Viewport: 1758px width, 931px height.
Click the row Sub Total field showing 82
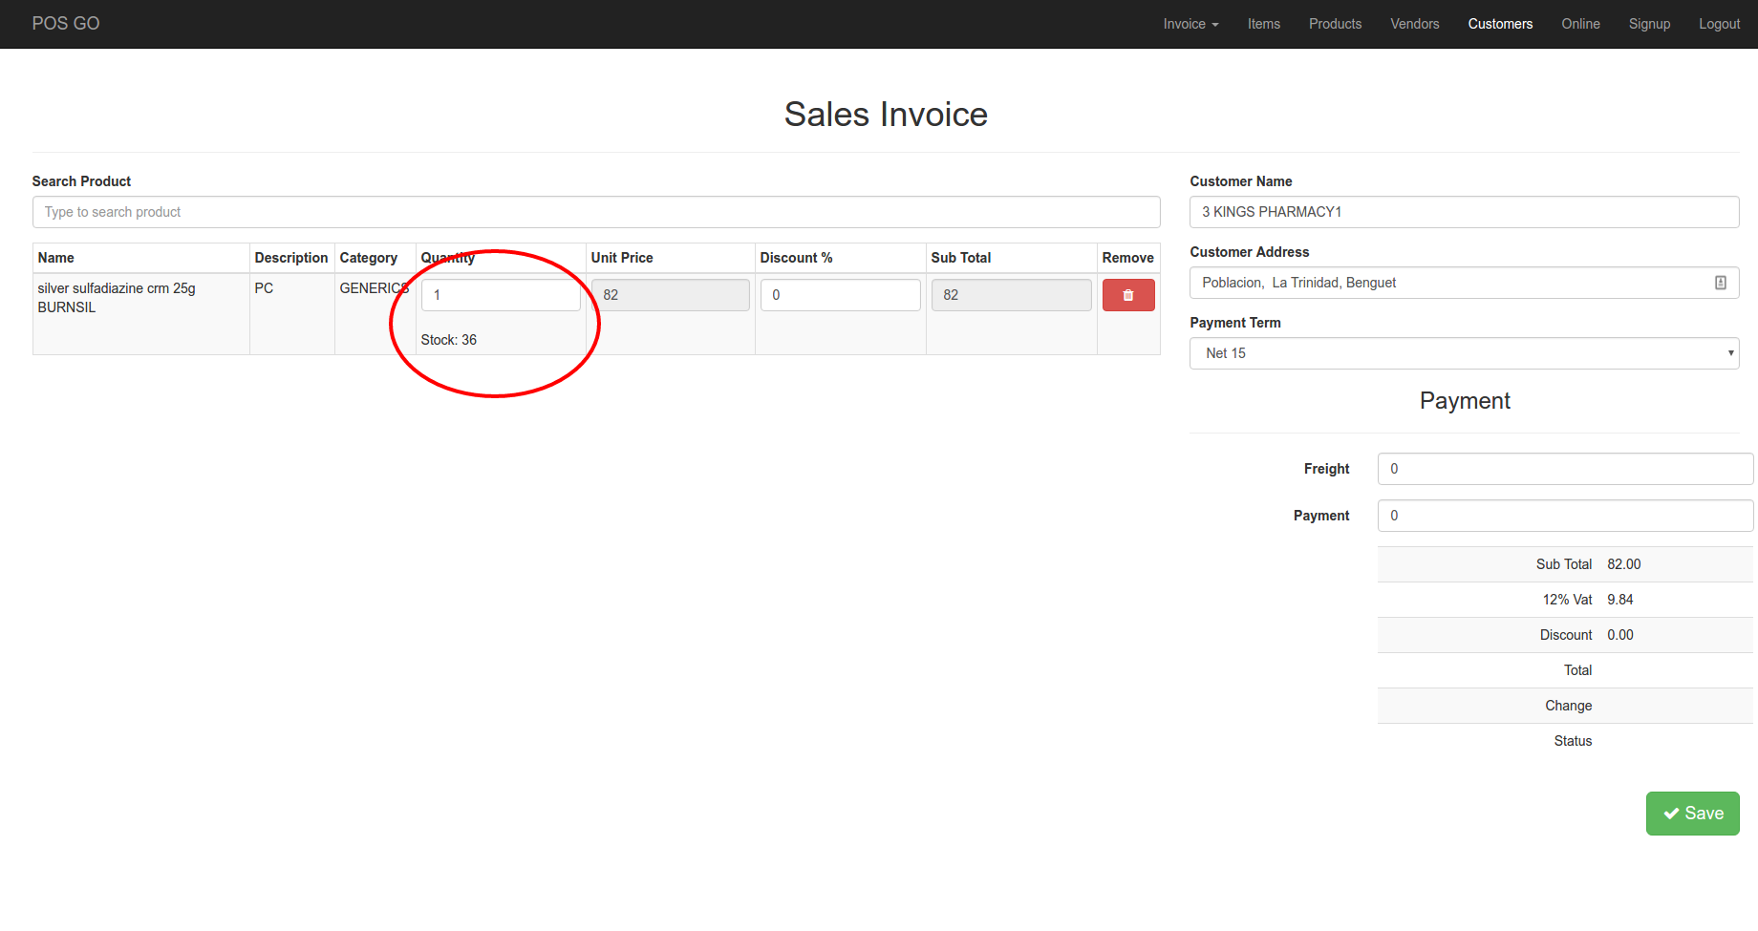(x=1012, y=295)
